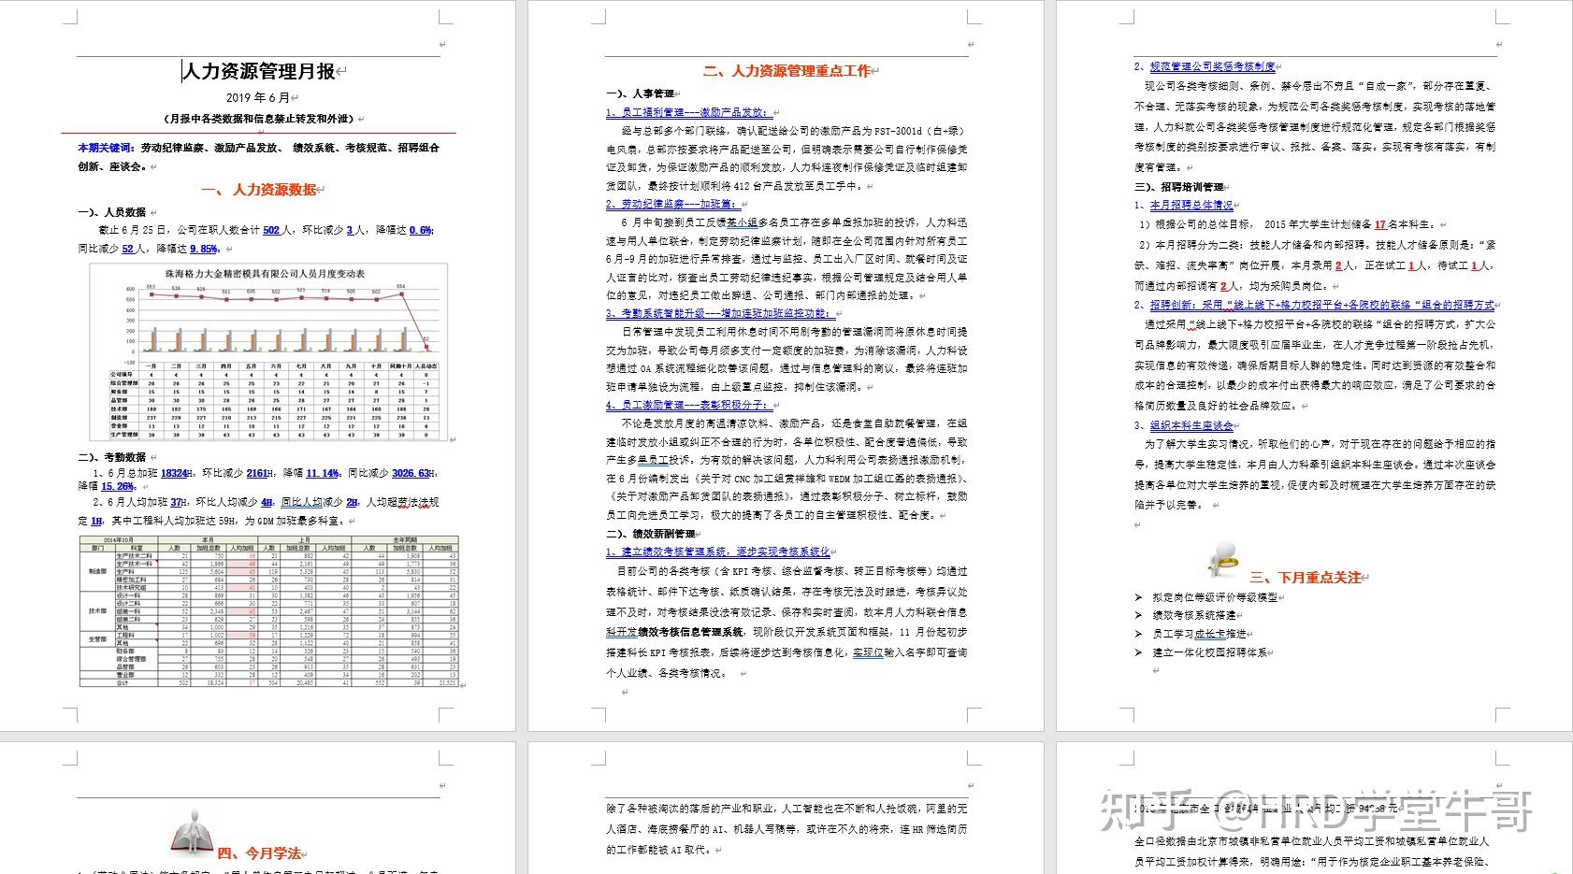
Task: Click heading '一、人力资源数据'
Action: point(258,190)
